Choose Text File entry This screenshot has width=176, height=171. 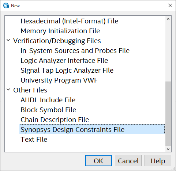pyautogui.click(x=34, y=140)
